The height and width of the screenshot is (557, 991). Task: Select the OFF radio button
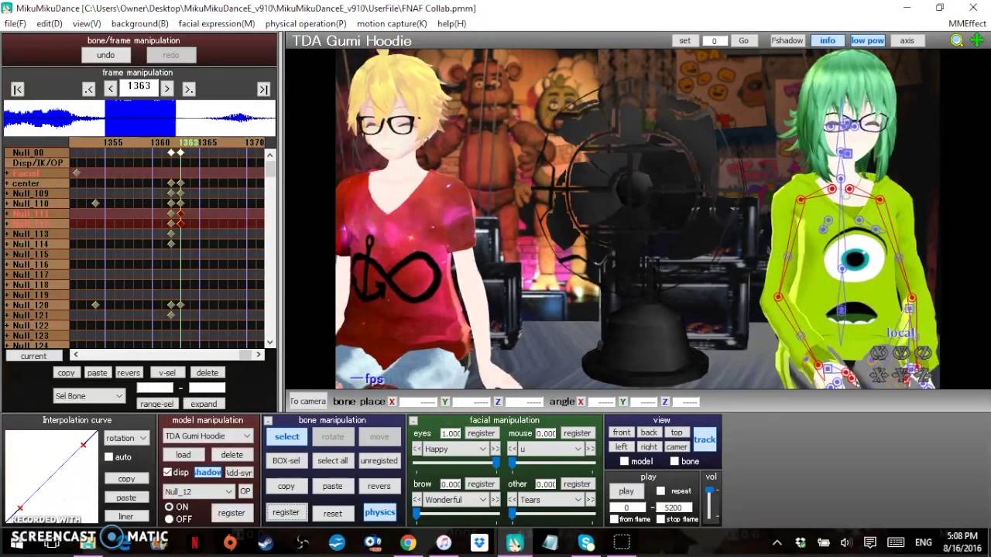(169, 519)
